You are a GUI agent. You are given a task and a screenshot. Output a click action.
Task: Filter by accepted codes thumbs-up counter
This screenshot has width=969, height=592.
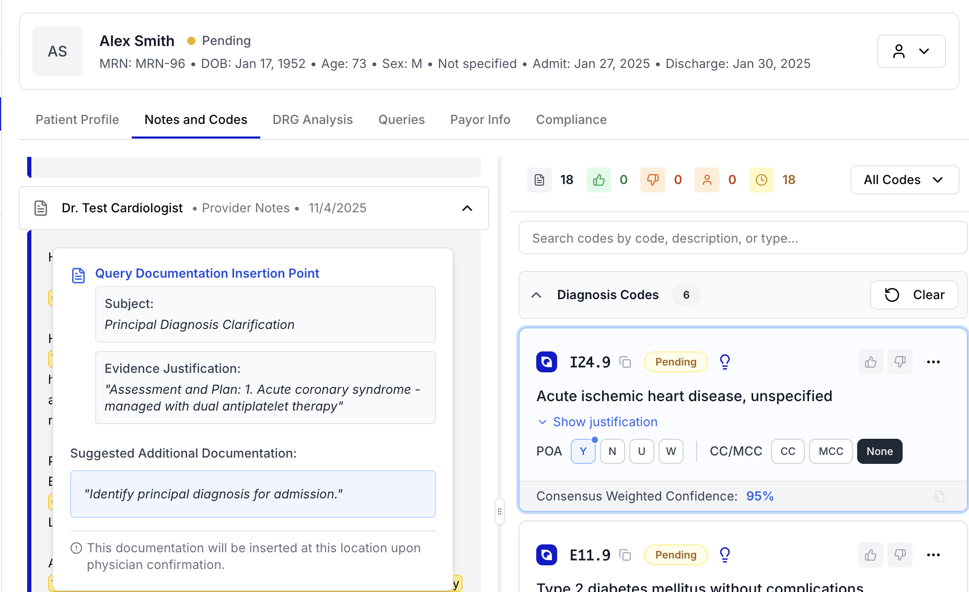pos(599,180)
